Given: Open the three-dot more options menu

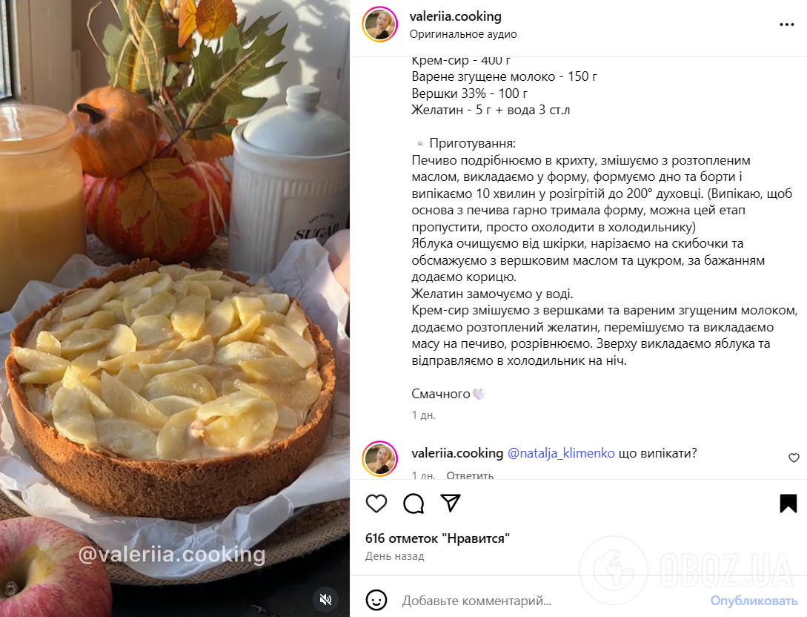Looking at the screenshot, I should [787, 24].
